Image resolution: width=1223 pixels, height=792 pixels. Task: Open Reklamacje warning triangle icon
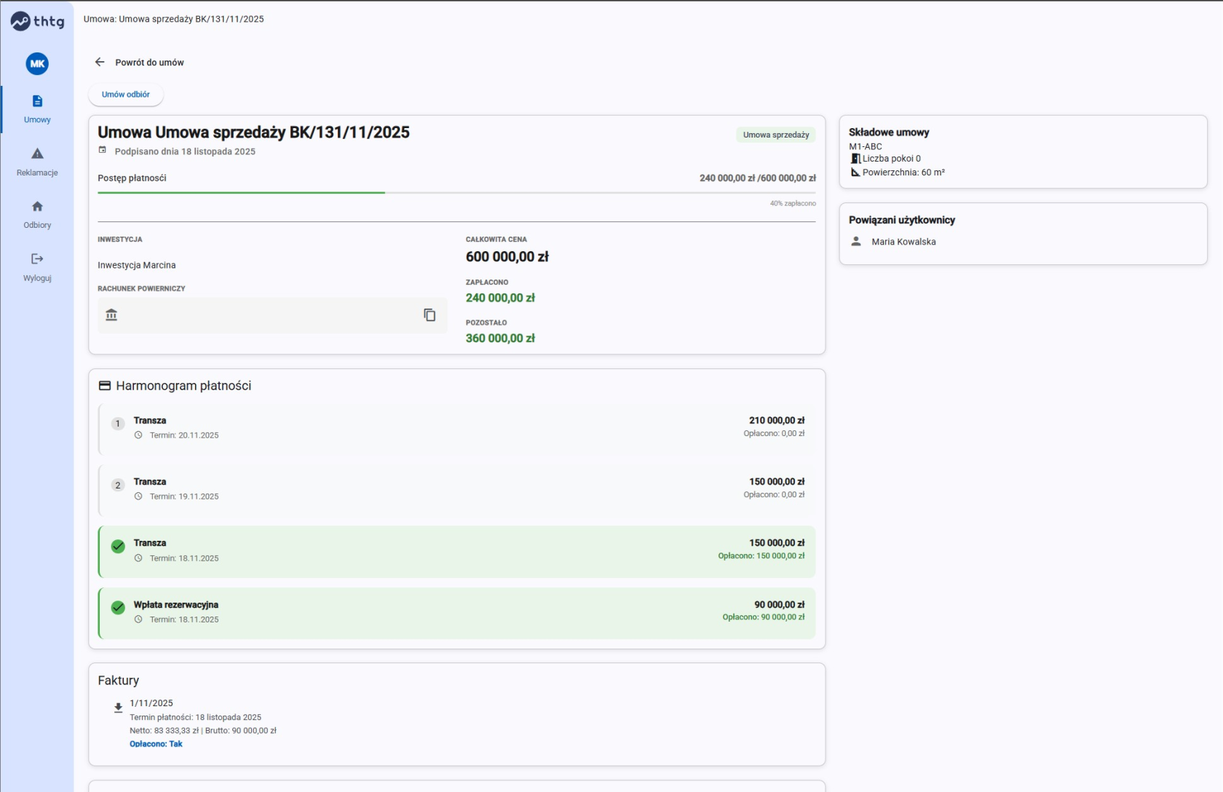pos(37,154)
